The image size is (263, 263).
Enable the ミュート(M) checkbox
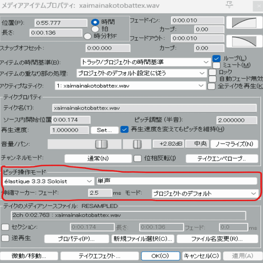[216, 66]
